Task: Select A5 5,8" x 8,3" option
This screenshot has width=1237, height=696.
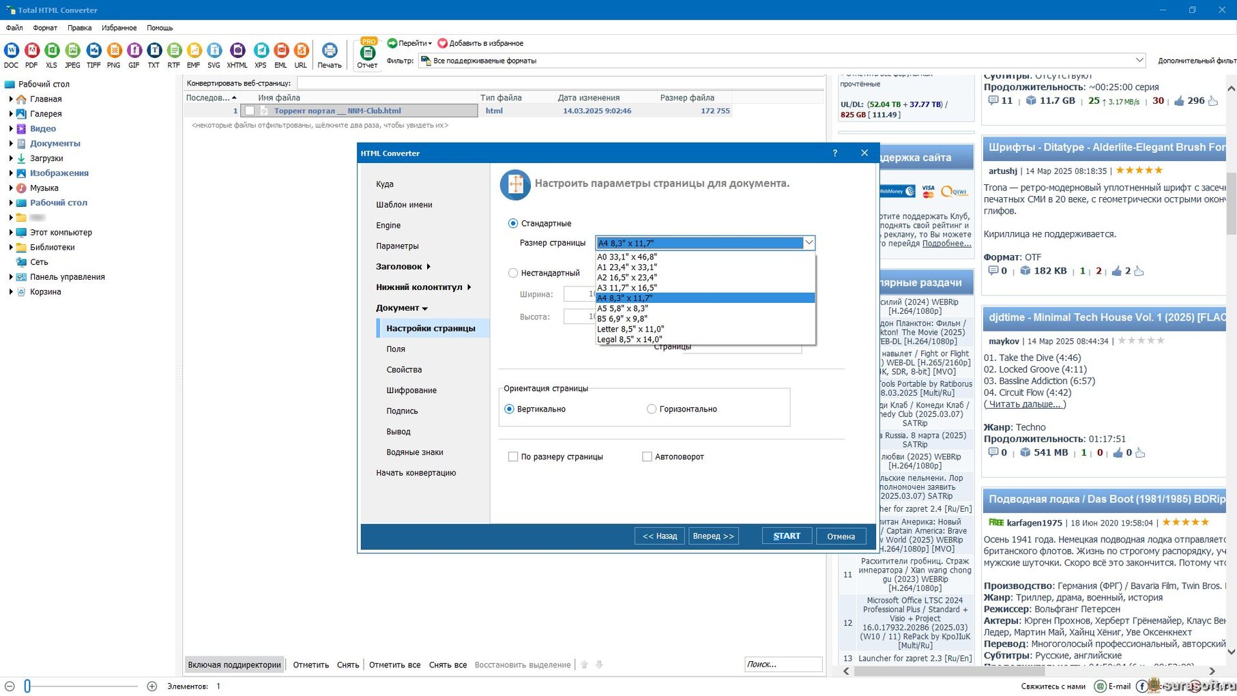Action: click(705, 308)
